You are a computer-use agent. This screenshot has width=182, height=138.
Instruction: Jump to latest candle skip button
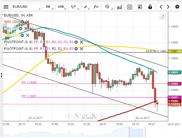[85, 116]
